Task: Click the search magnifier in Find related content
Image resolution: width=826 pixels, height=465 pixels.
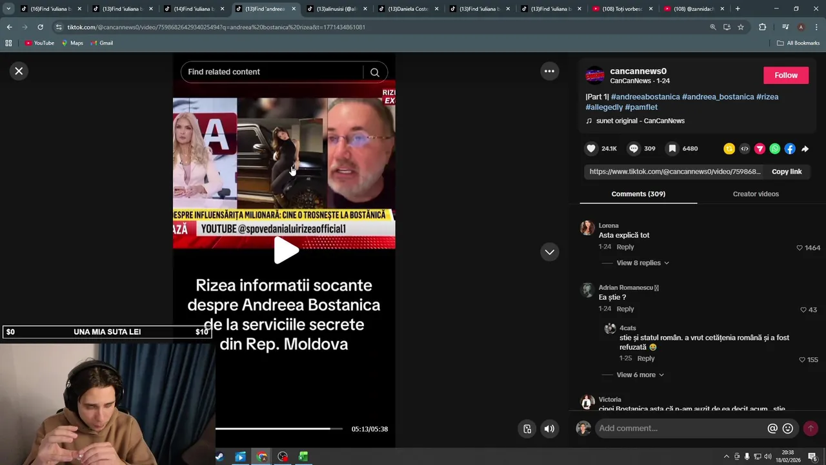Action: (375, 72)
